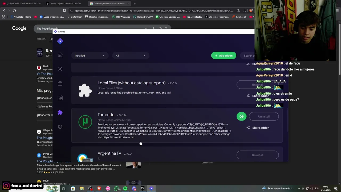Expand the All types dropdown
Image resolution: width=341 pixels, height=192 pixels.
(131, 55)
